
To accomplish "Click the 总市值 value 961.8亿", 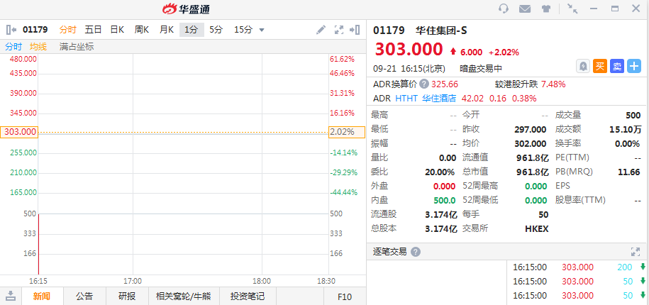I will [x=532, y=172].
